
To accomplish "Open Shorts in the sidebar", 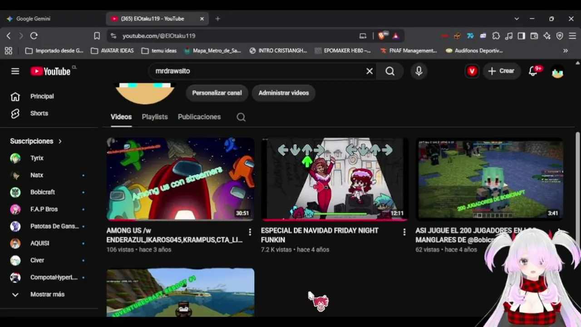I will (x=39, y=114).
